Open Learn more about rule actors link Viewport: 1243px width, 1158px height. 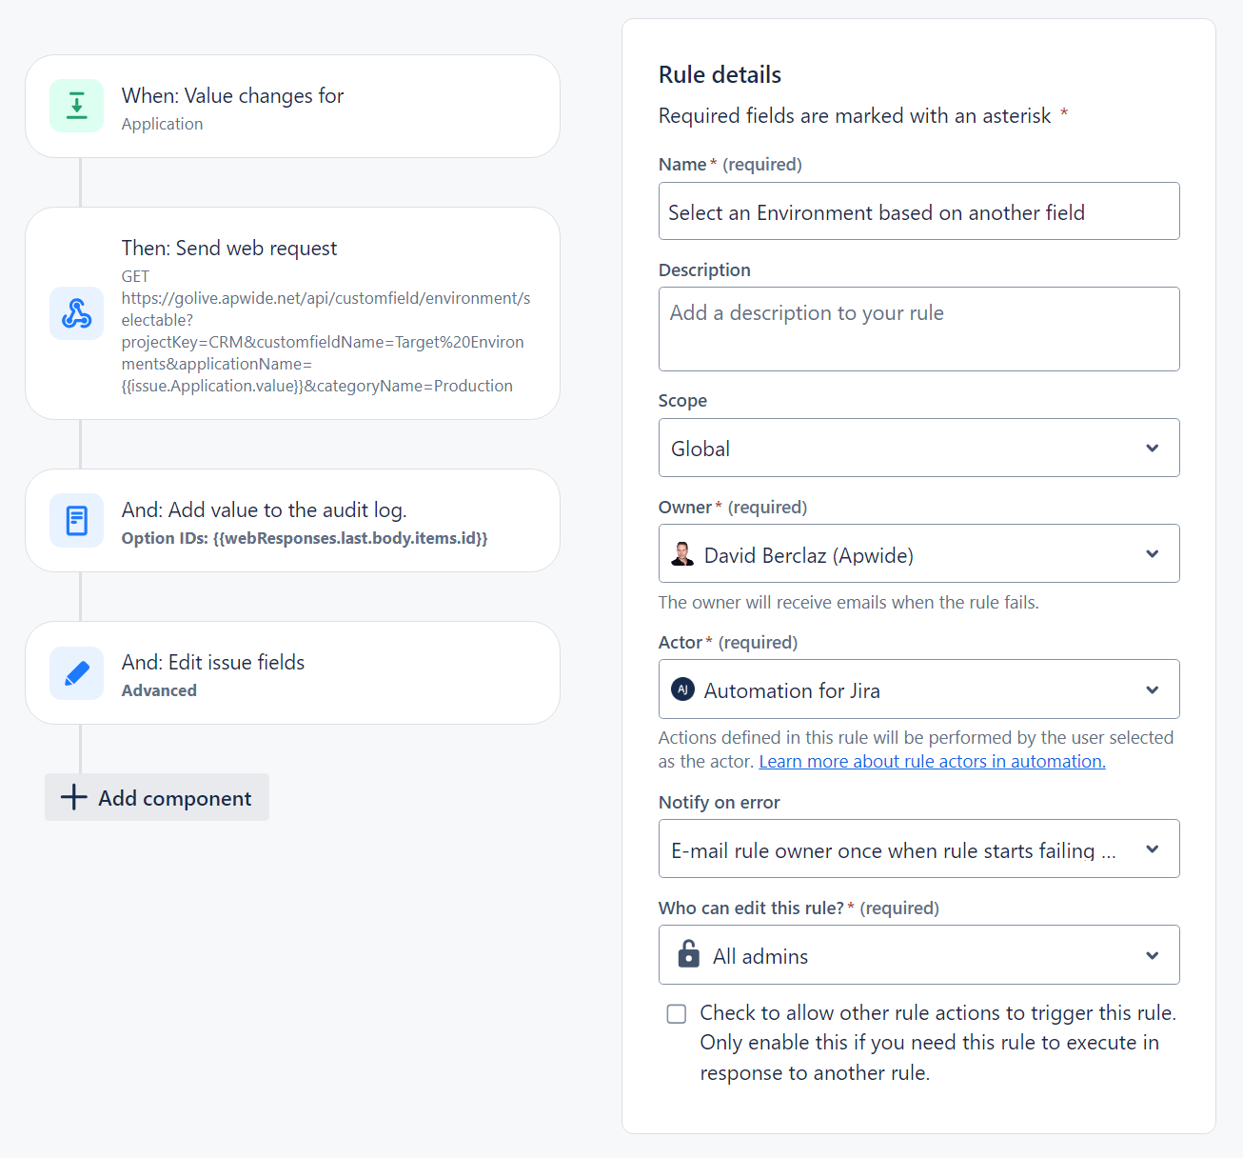[x=932, y=762]
